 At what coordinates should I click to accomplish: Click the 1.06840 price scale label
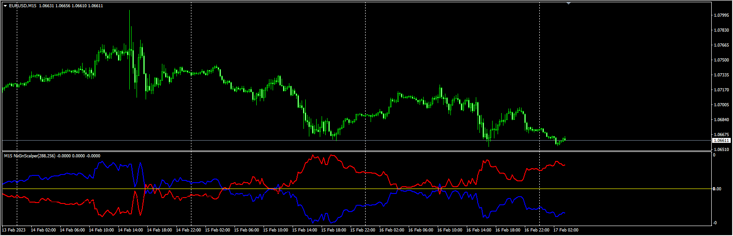click(x=721, y=120)
